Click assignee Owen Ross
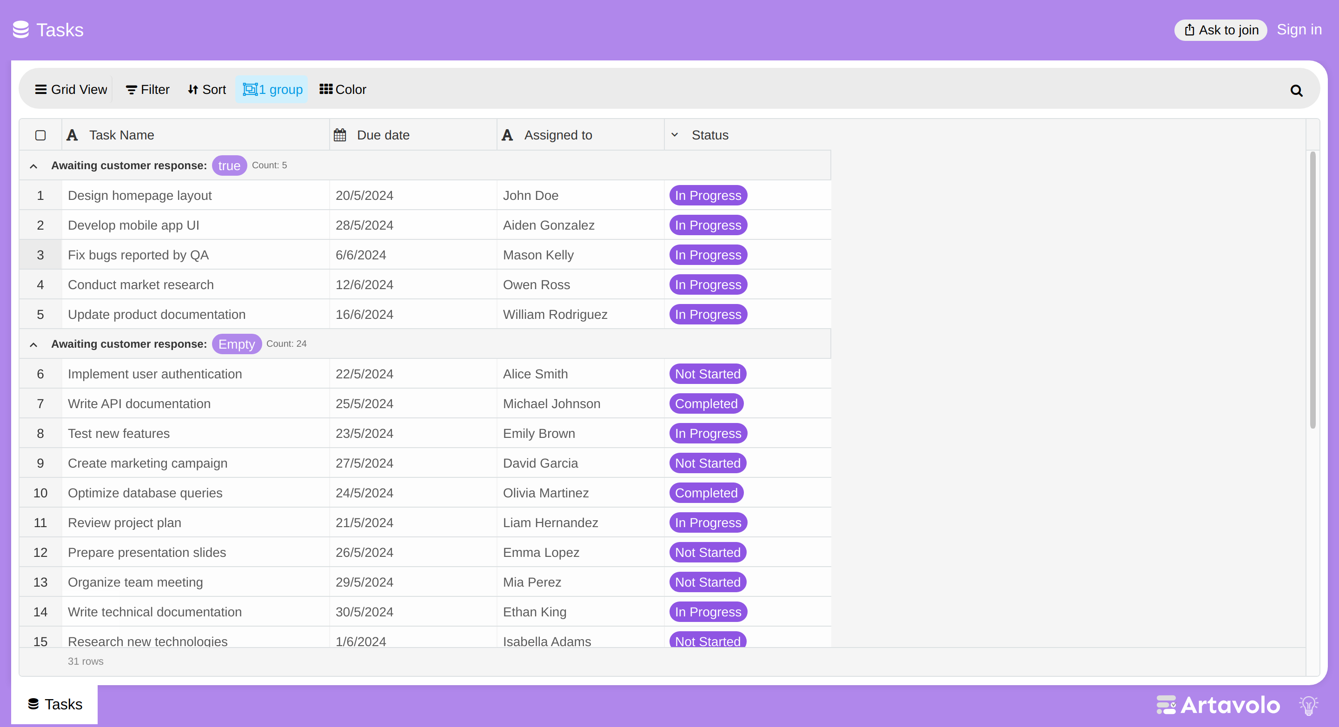This screenshot has height=727, width=1339. tap(581, 285)
